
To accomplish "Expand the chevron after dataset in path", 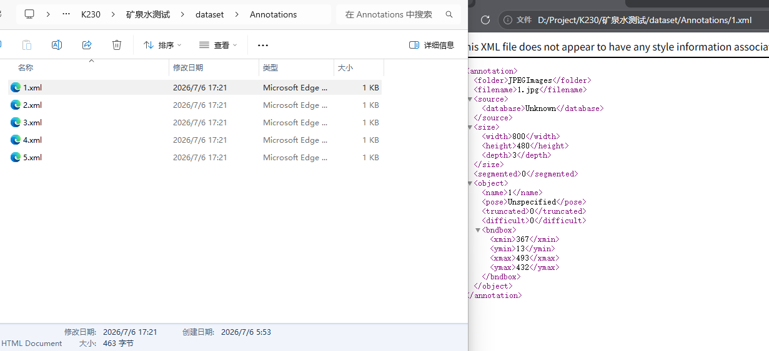I will coord(237,14).
